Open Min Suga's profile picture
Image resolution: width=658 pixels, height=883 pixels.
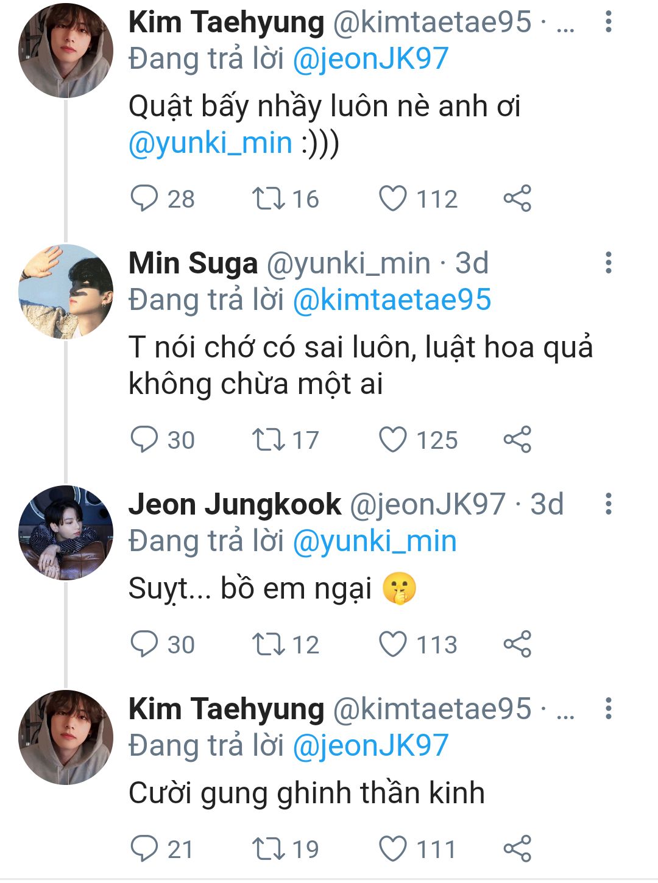[x=66, y=292]
